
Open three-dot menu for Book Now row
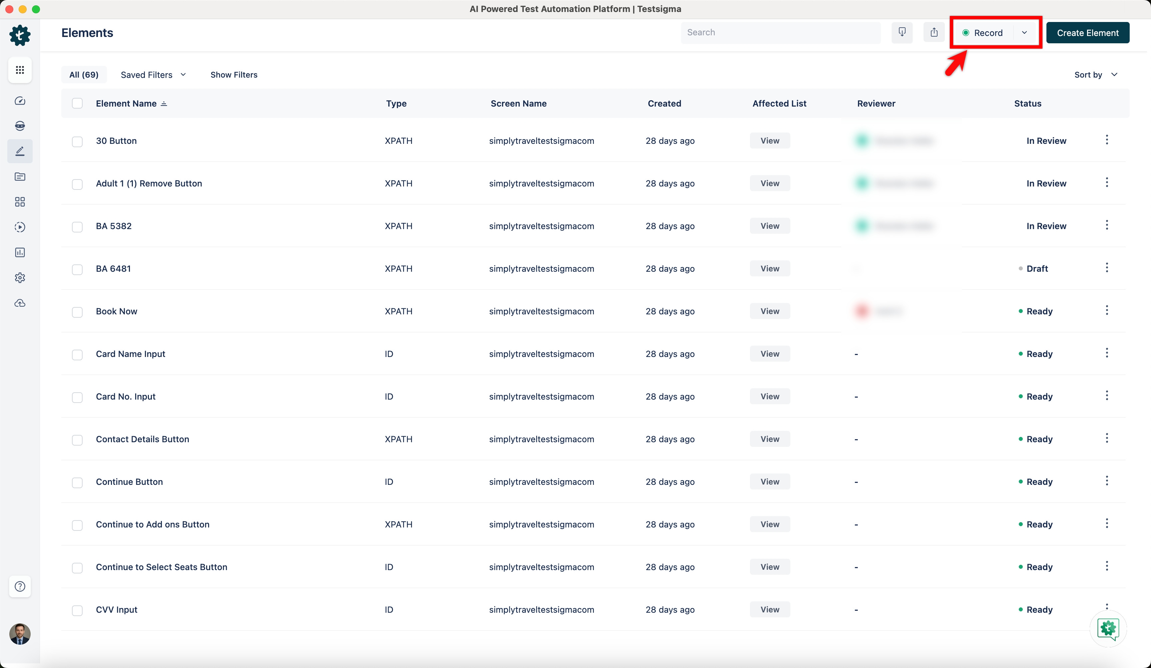coord(1106,310)
